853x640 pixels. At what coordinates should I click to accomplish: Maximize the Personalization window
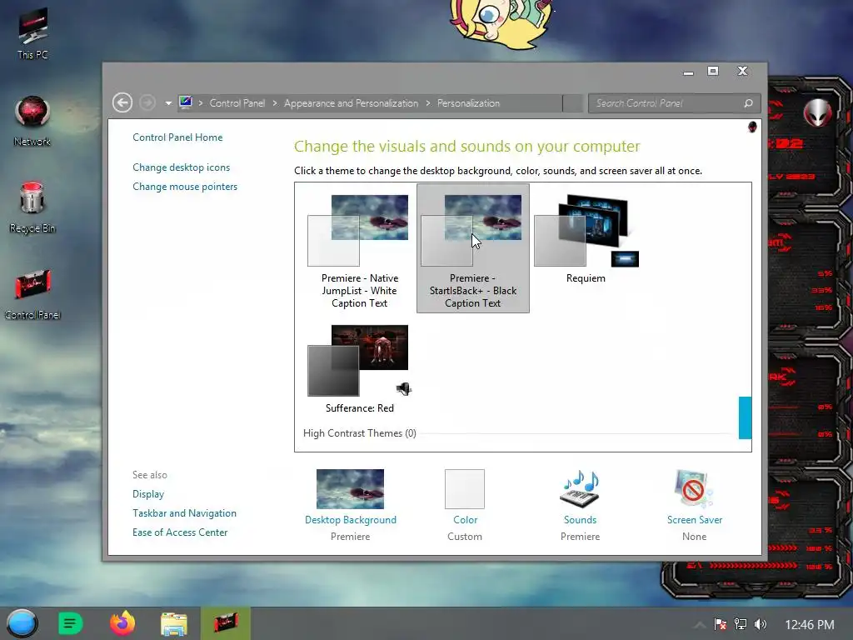[x=713, y=72]
